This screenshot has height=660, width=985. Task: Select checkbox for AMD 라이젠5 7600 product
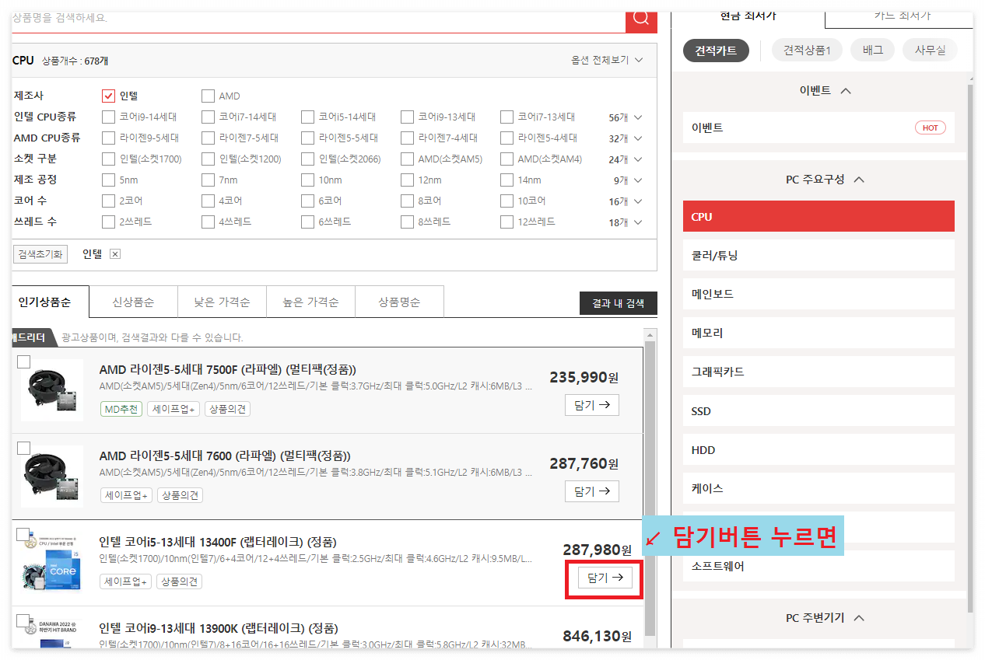(x=23, y=448)
